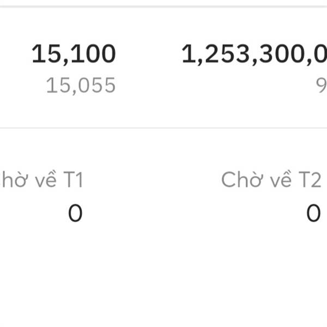Screen dimensions: 327x327
Task: Click the divider line above the Chờ về row
Action: click(163, 128)
